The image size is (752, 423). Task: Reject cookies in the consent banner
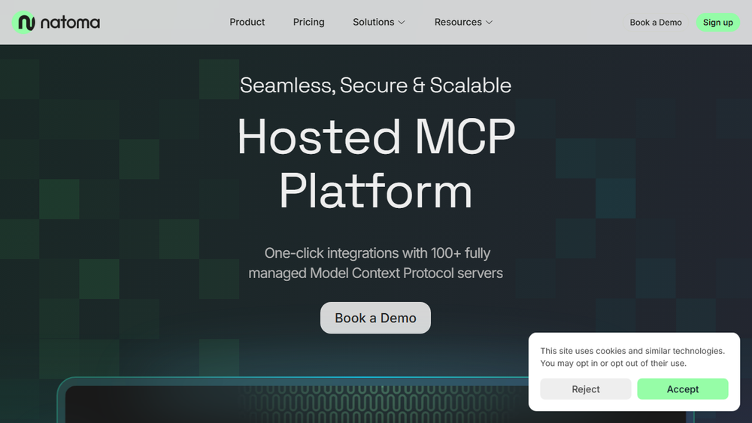point(586,389)
